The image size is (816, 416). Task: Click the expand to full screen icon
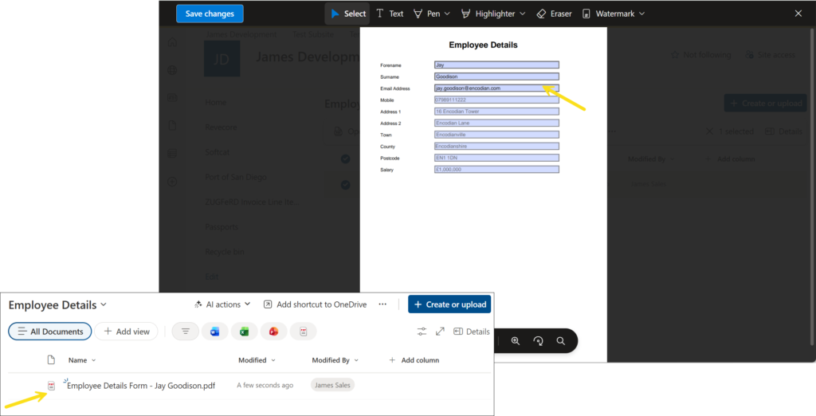(441, 332)
